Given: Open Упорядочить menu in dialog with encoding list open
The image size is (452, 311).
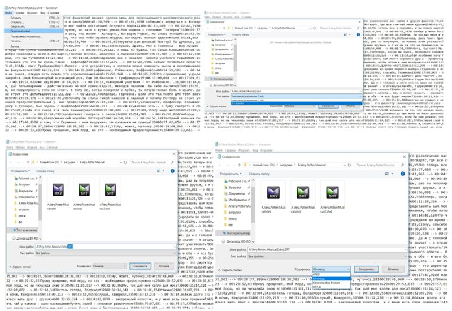Looking at the screenshot, I should [231, 174].
